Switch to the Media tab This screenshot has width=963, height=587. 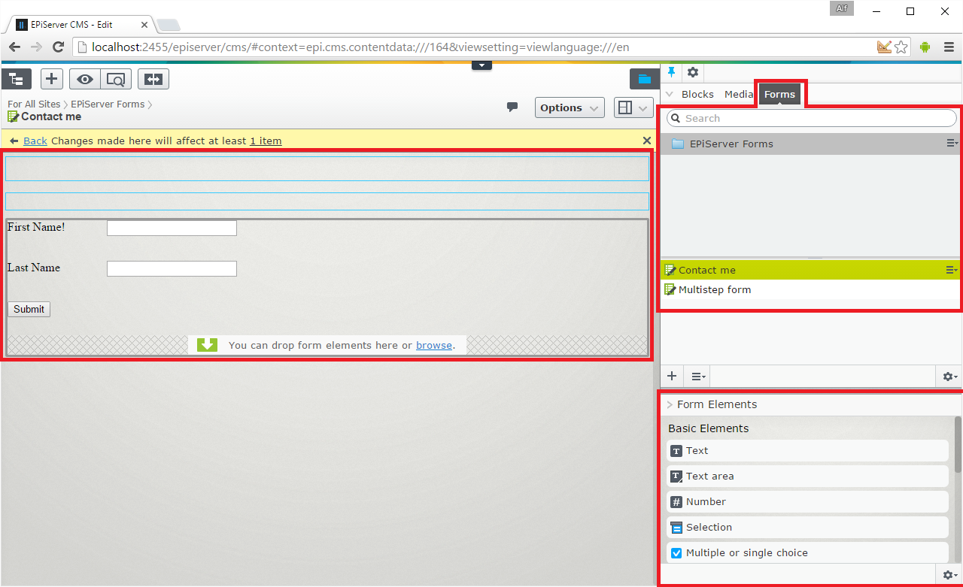pos(738,94)
